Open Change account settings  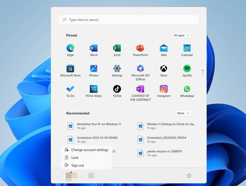(x=89, y=150)
